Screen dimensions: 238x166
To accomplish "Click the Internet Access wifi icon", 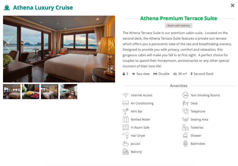I will pos(125,95).
